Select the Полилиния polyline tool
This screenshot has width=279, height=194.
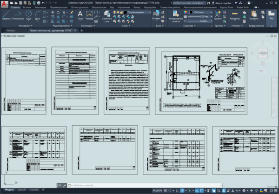(x=18, y=15)
